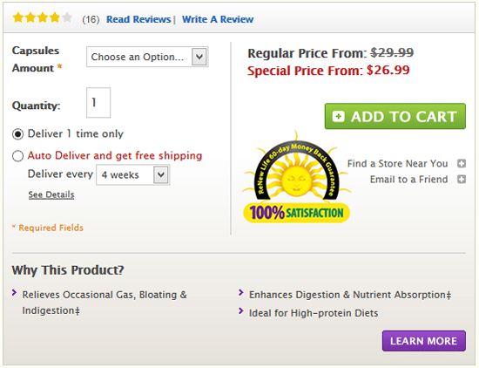Viewport: 479px width, 368px height.
Task: Open the Write A Review link
Action: click(x=218, y=19)
